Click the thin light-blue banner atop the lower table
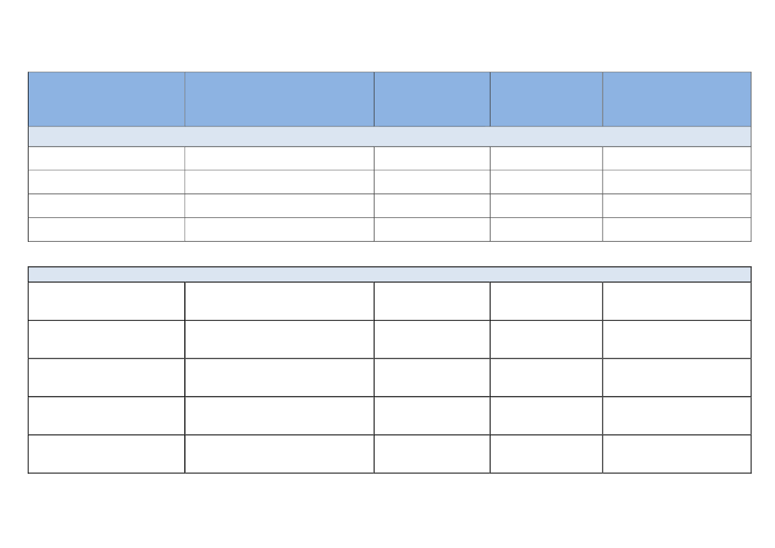775x548 pixels. pos(389,274)
